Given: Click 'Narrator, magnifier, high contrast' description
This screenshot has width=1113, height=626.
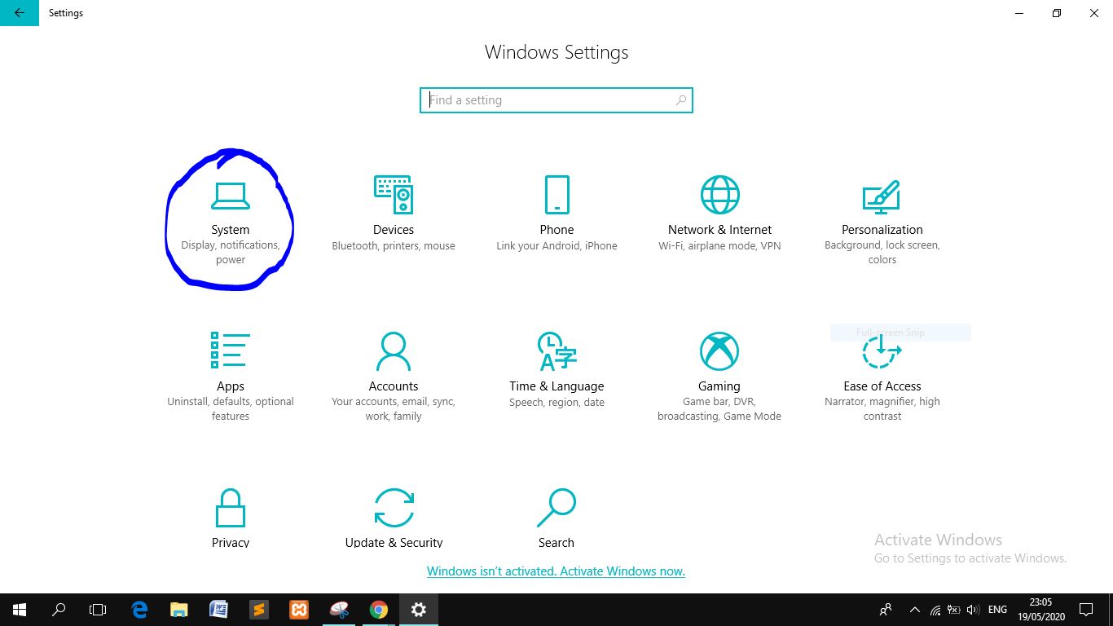Looking at the screenshot, I should 882,409.
